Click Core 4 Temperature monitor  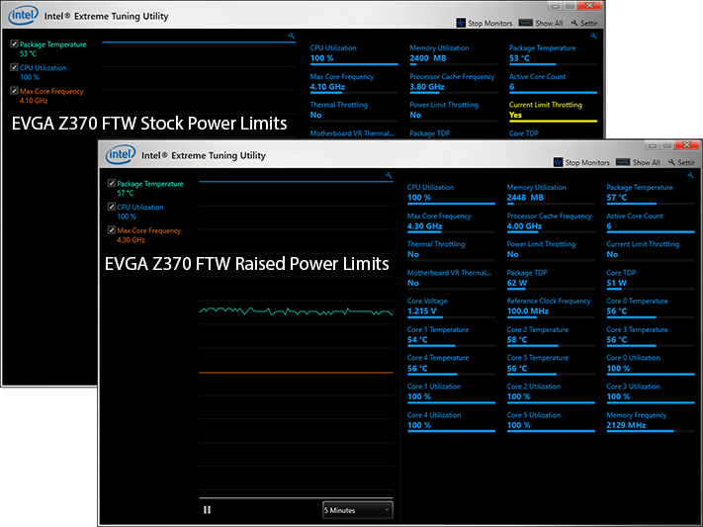pyautogui.click(x=451, y=364)
